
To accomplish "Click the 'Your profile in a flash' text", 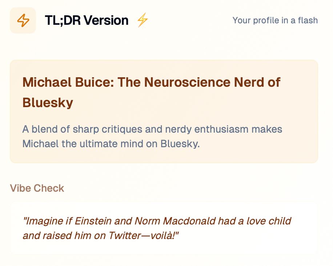I will click(x=275, y=20).
